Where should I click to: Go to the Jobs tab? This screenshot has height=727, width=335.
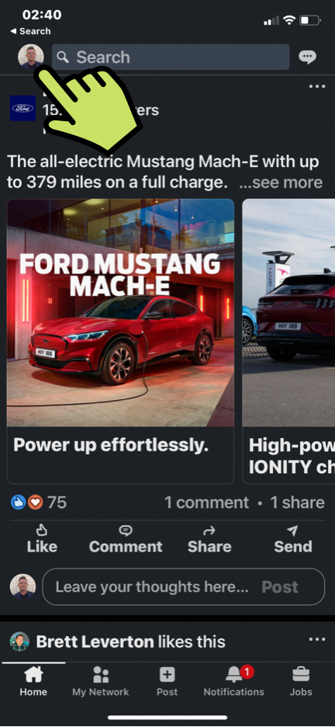point(301,681)
